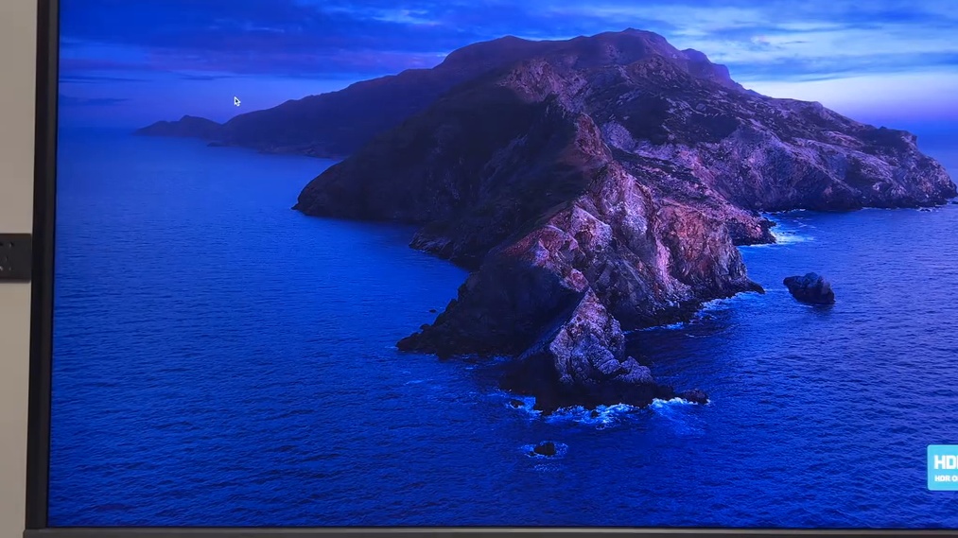Click the desktop where the mouse pointer rests

pyautogui.click(x=236, y=101)
